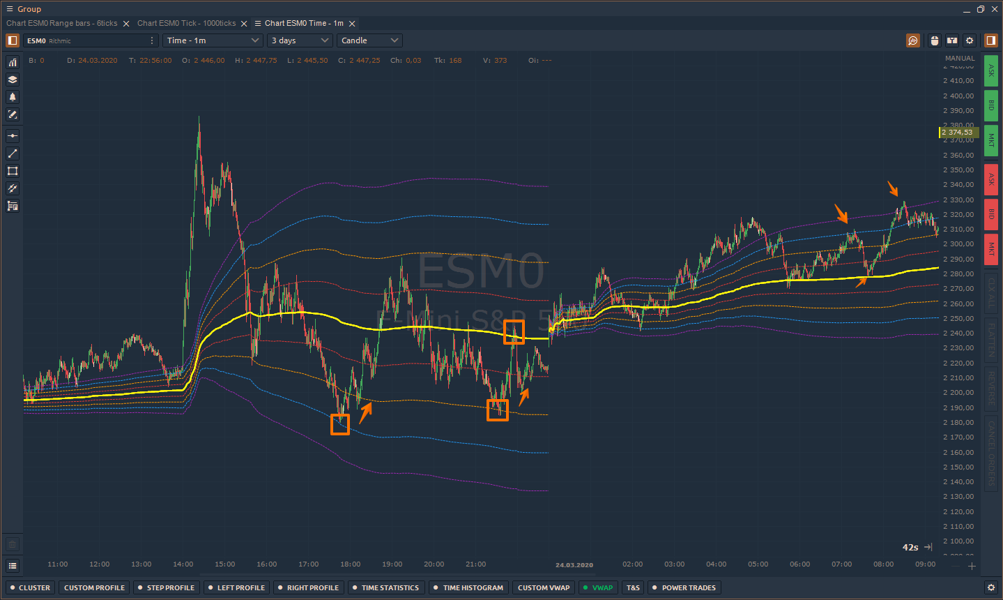This screenshot has width=1003, height=600.
Task: Select the rectangle drawing tool
Action: 13,171
